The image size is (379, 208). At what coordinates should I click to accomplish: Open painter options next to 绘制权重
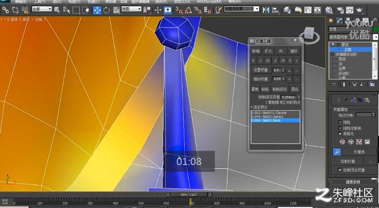tap(371, 161)
